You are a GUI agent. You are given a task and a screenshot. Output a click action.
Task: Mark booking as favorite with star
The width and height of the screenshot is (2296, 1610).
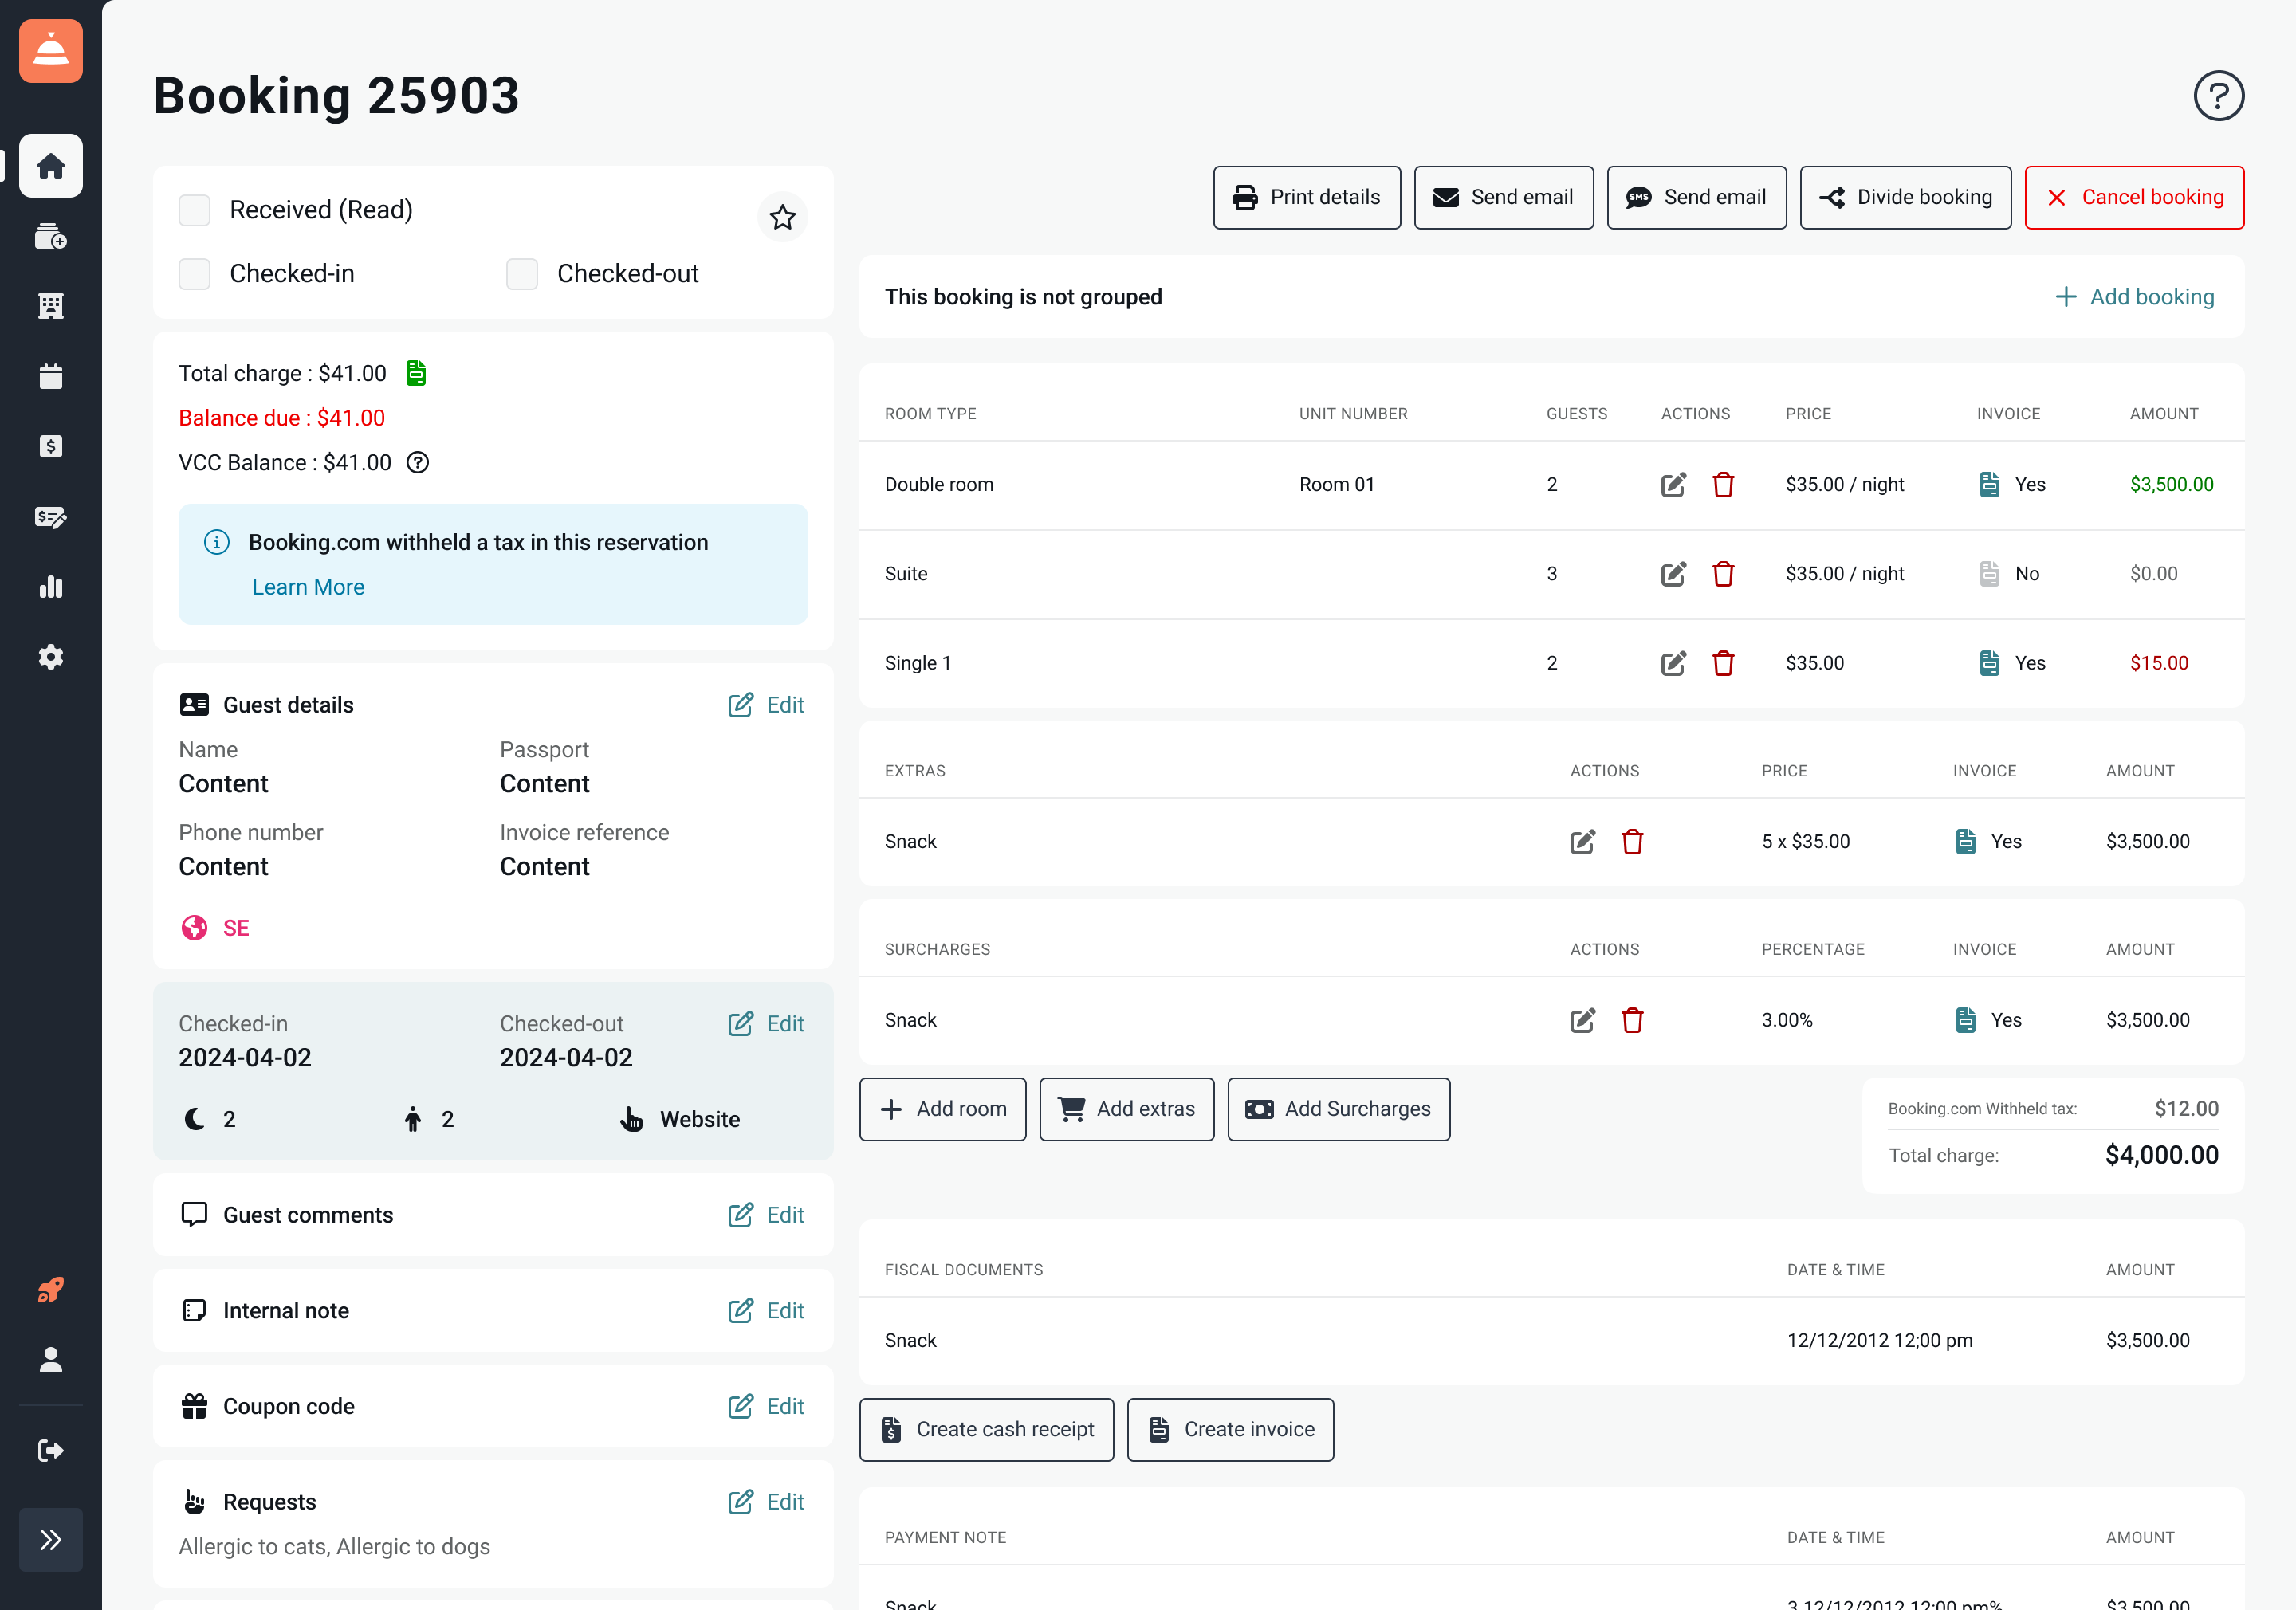click(x=783, y=217)
